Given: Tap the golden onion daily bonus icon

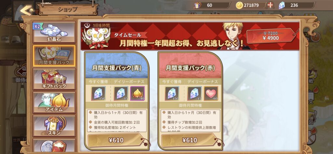Looking at the screenshot, I should coord(138,93).
